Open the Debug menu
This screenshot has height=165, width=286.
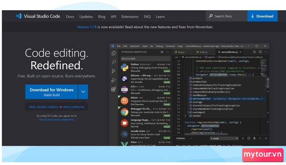tap(159, 46)
